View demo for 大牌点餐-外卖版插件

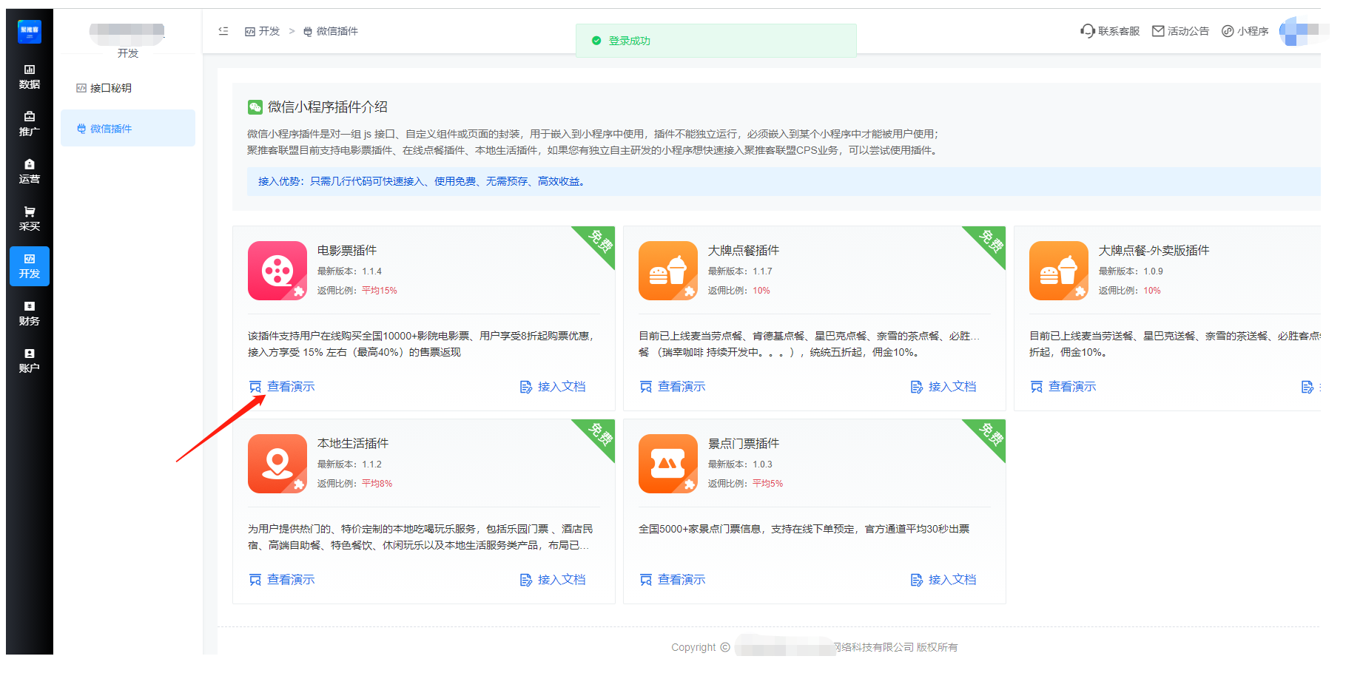coord(1063,387)
